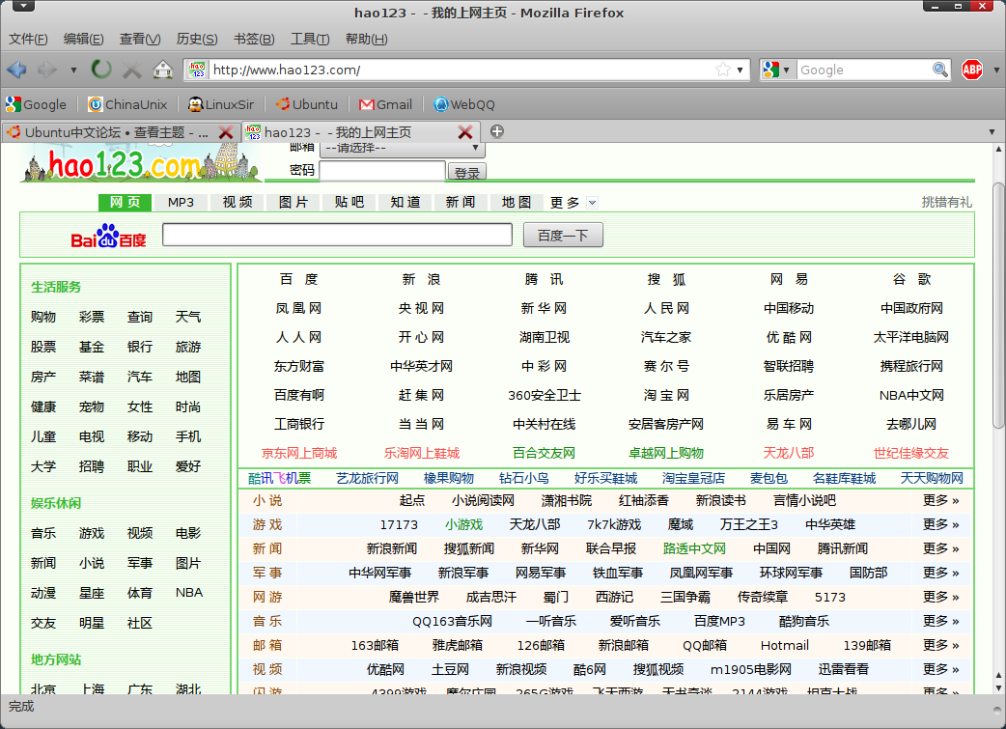Close the Ubuntu中文论坛 tab
The width and height of the screenshot is (1006, 729).
[226, 133]
